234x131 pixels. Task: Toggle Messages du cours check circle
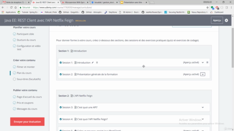pyautogui.click(x=14, y=109)
